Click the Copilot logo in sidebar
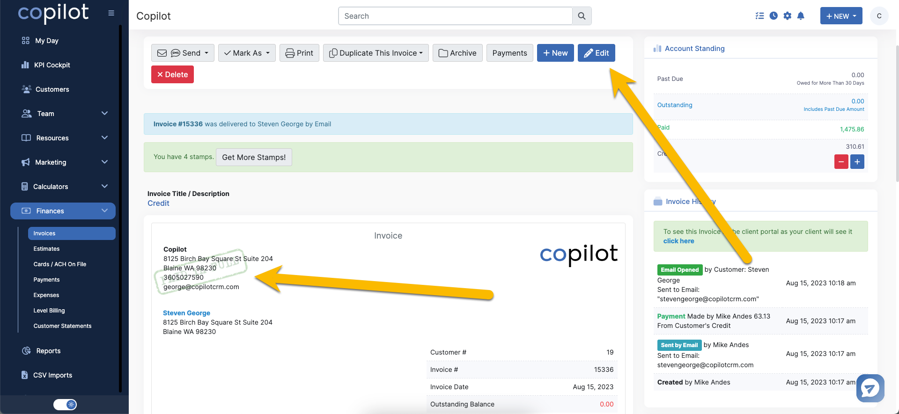The width and height of the screenshot is (899, 414). pos(53,13)
